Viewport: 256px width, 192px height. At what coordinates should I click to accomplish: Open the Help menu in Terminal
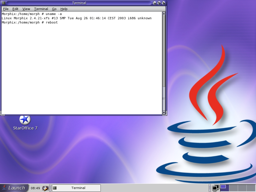(64, 9)
